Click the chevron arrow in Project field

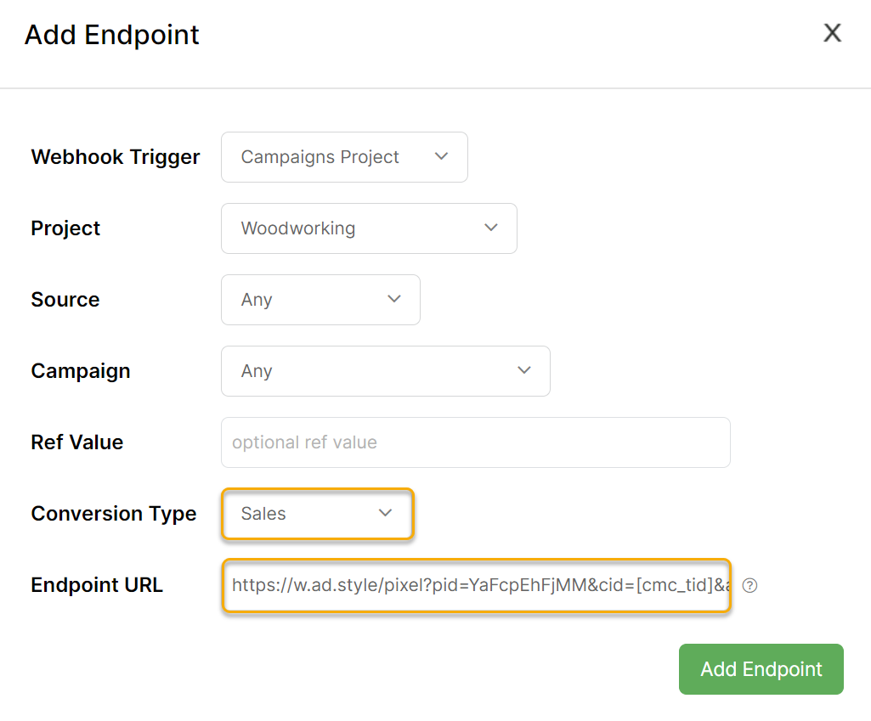[x=490, y=228]
